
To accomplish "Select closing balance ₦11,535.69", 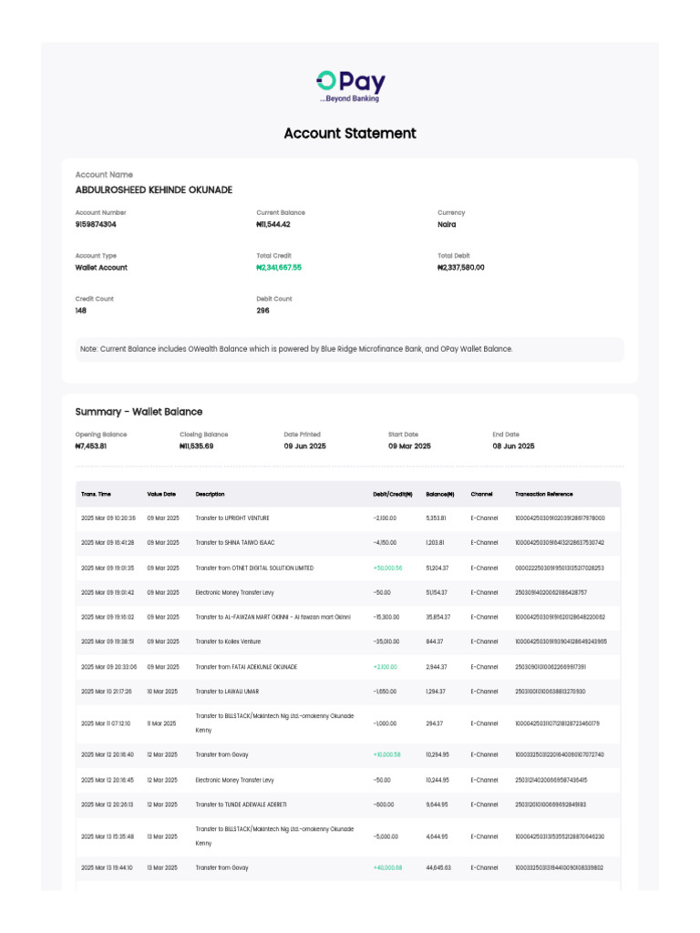I will point(197,446).
